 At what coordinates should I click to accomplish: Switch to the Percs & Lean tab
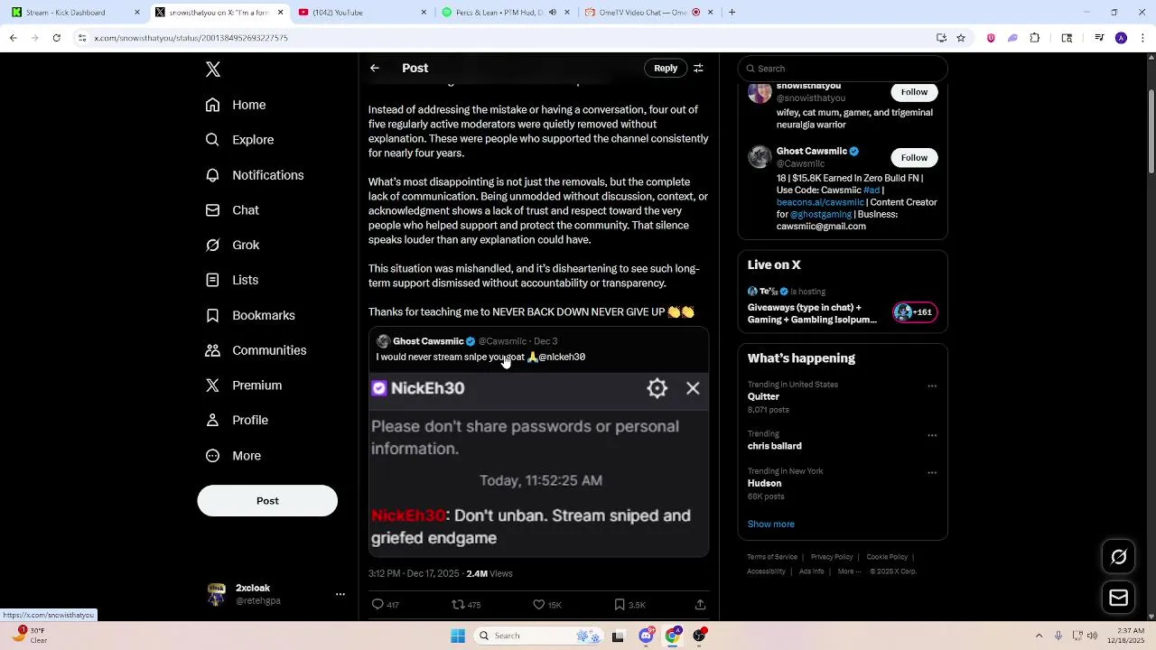click(x=504, y=13)
